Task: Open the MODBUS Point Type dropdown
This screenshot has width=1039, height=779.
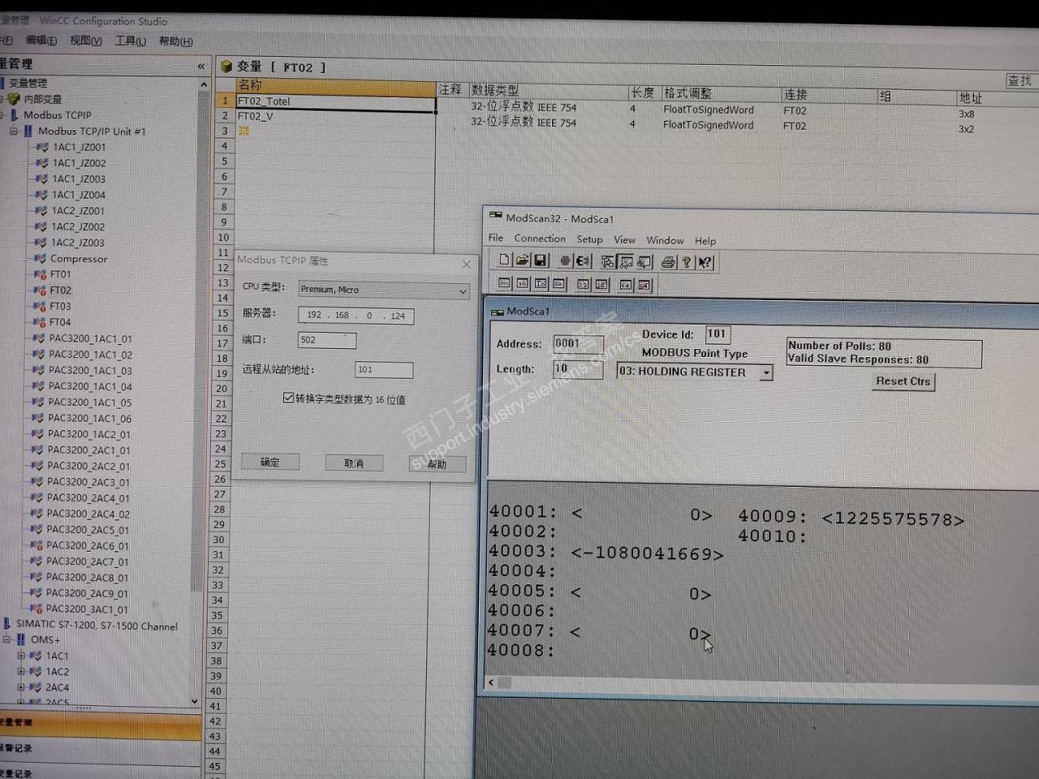Action: tap(765, 372)
